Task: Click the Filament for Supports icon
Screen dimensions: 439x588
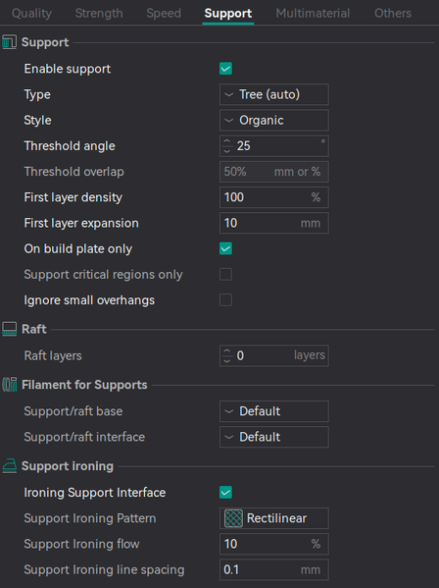Action: point(10,385)
